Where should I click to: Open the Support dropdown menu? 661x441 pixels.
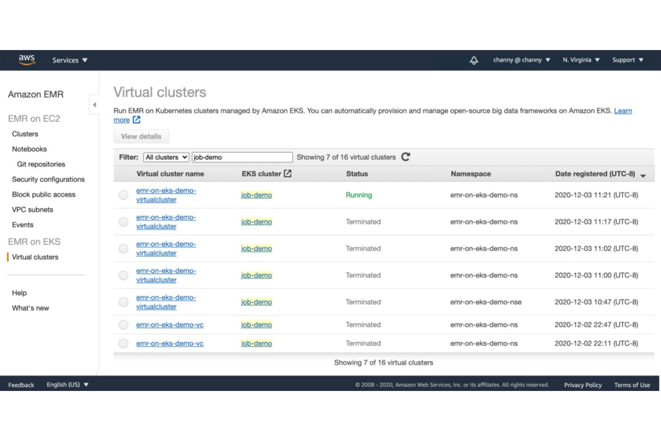coord(628,60)
